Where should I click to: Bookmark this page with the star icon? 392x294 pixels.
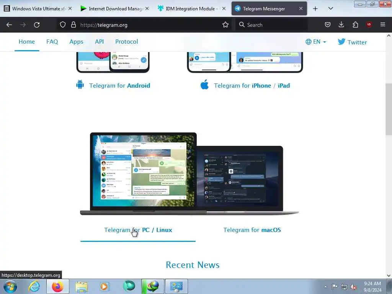[x=225, y=24]
